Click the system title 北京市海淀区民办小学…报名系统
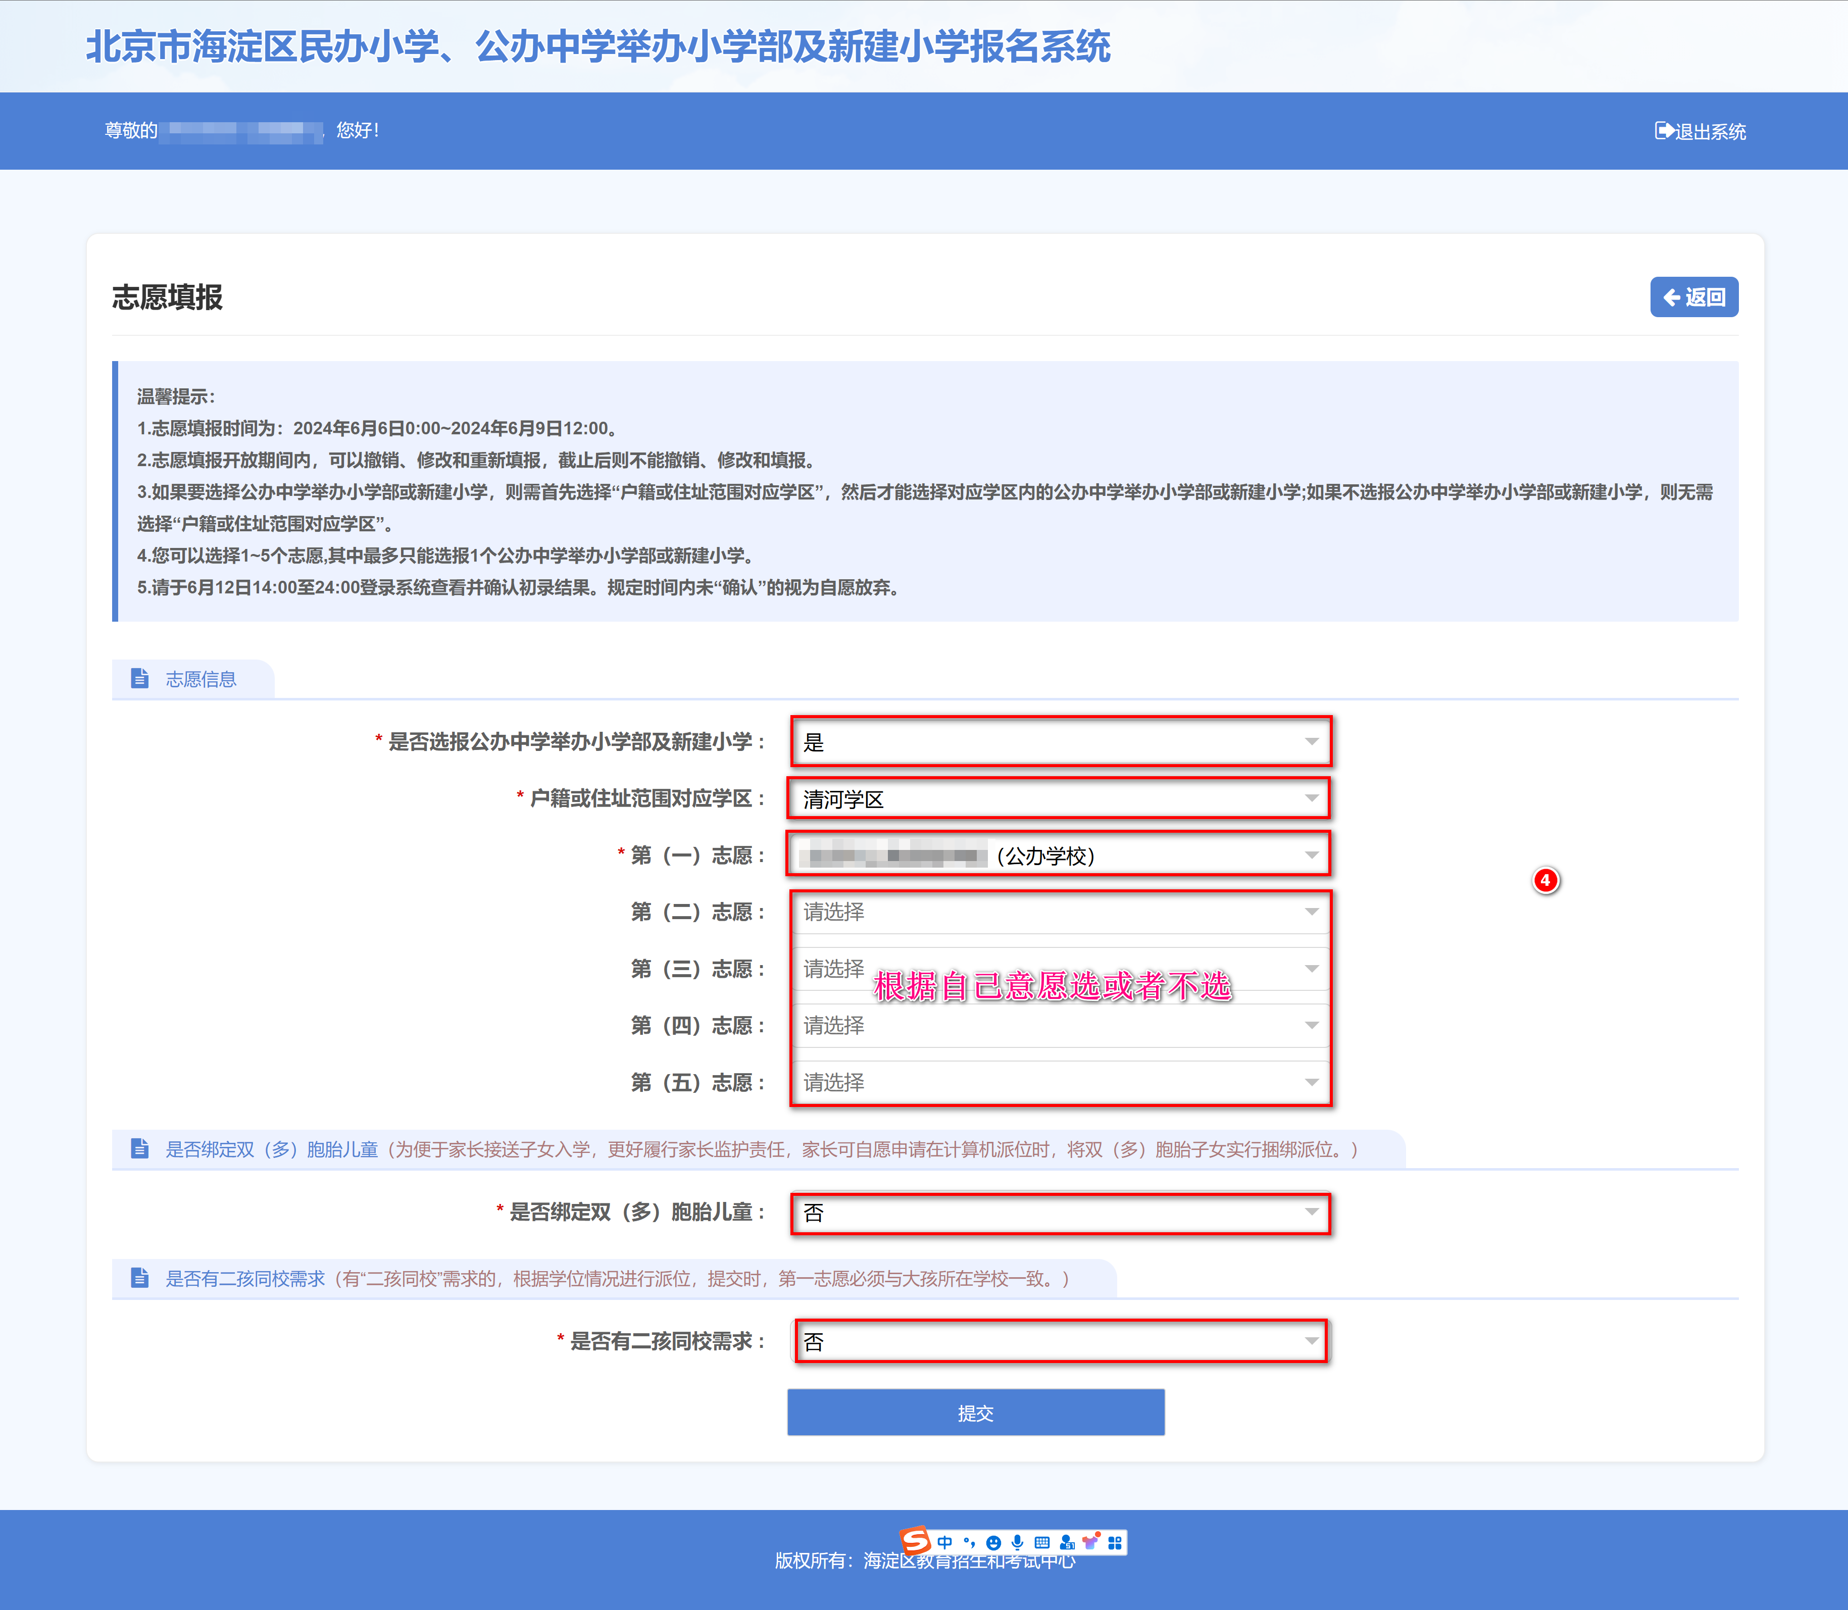 [x=598, y=47]
